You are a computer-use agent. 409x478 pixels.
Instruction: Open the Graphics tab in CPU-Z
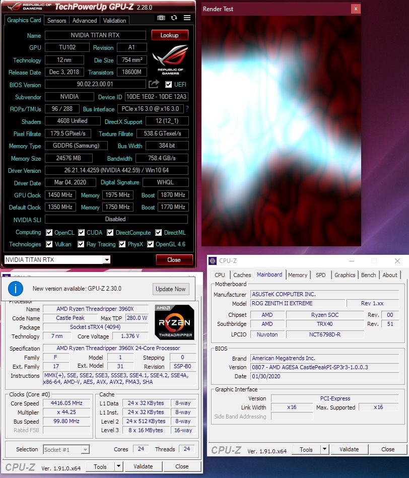point(345,275)
